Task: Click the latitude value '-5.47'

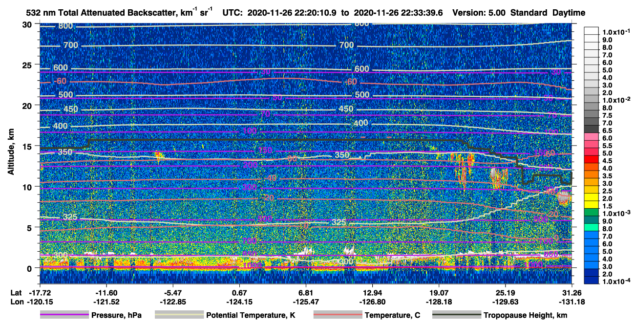Action: point(172,292)
